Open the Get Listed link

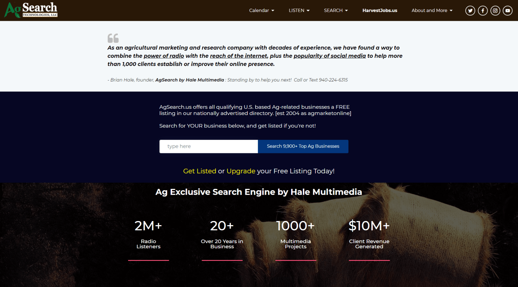200,171
